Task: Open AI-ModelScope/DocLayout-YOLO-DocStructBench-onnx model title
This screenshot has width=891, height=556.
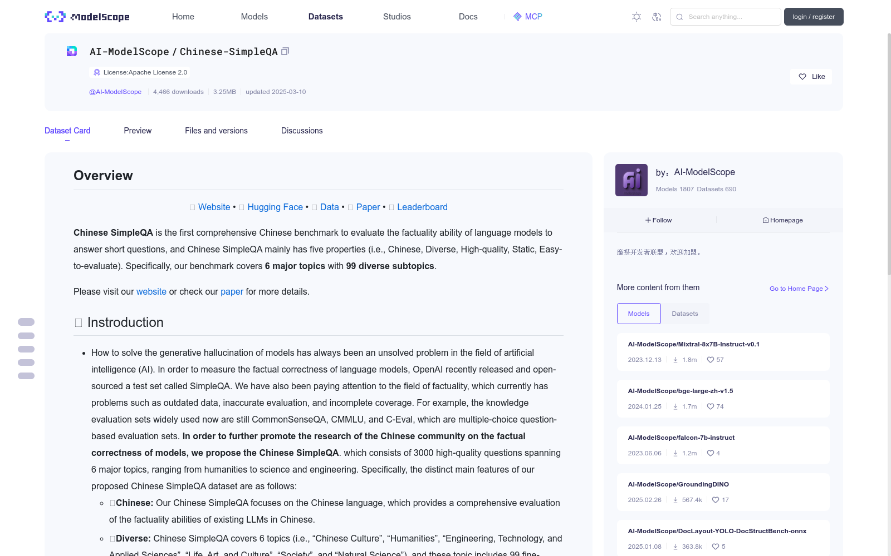Action: click(x=717, y=531)
